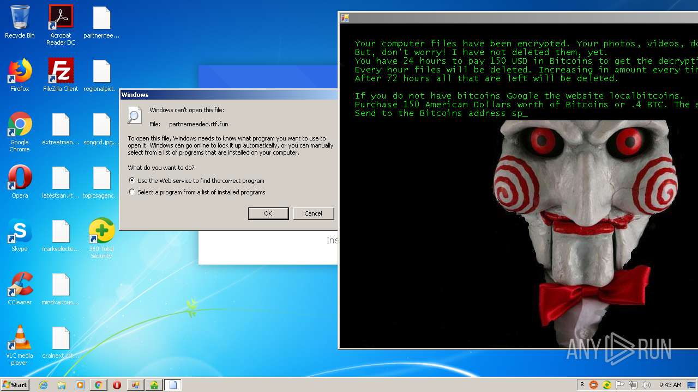This screenshot has width=698, height=392.
Task: Click Show desktop button in taskbar
Action: tap(692, 385)
